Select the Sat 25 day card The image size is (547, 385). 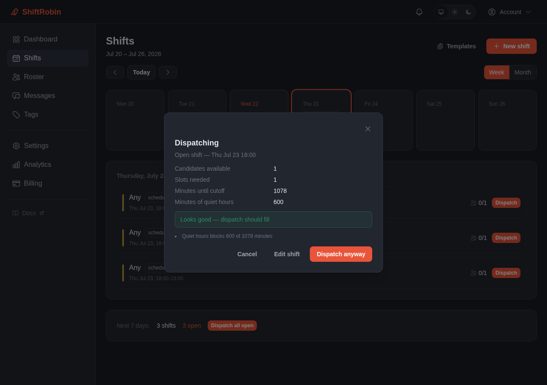tap(445, 120)
